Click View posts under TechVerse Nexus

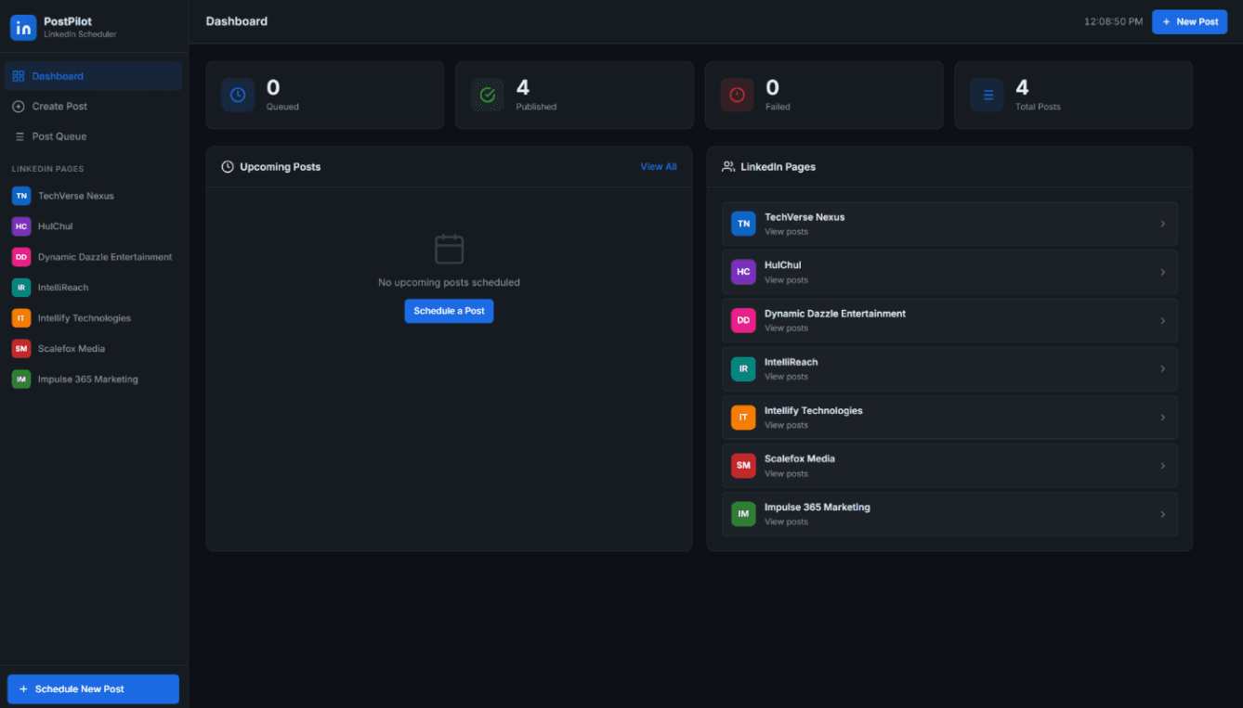[786, 232]
